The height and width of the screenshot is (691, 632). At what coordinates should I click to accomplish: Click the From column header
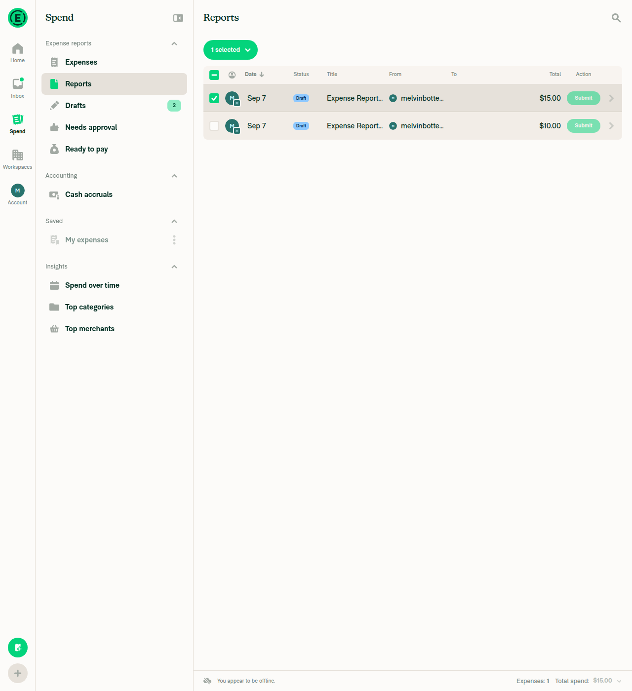395,75
